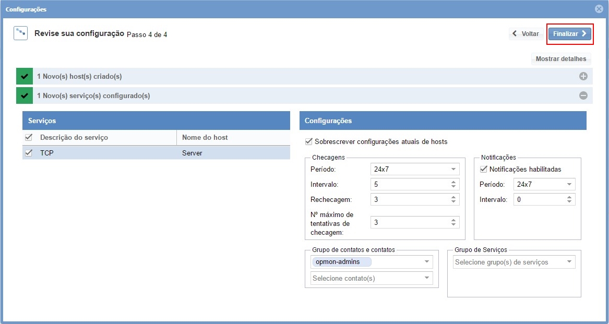609x324 pixels.
Task: Click green checkmark beside hosts created
Action: [x=25, y=76]
